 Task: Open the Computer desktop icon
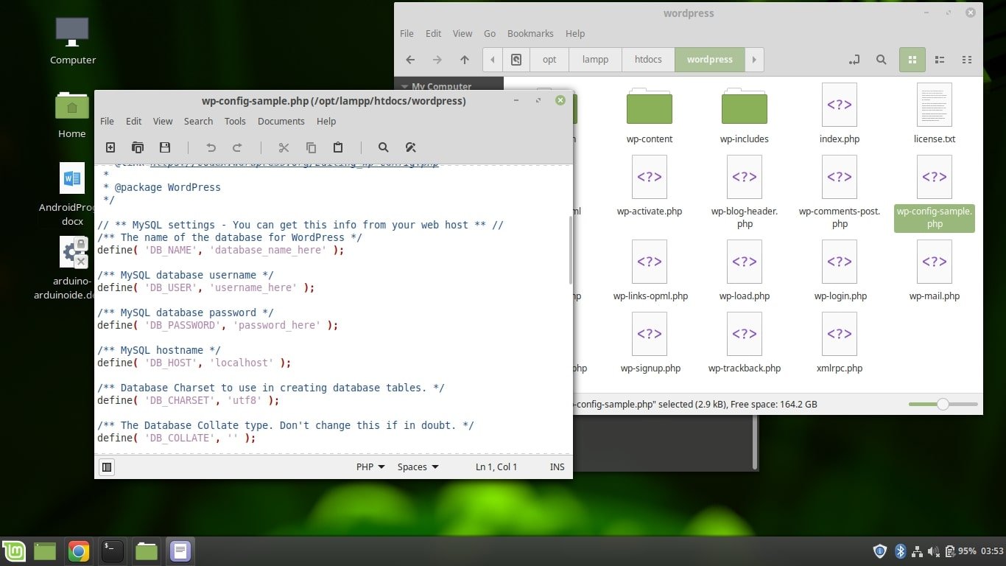[72, 41]
